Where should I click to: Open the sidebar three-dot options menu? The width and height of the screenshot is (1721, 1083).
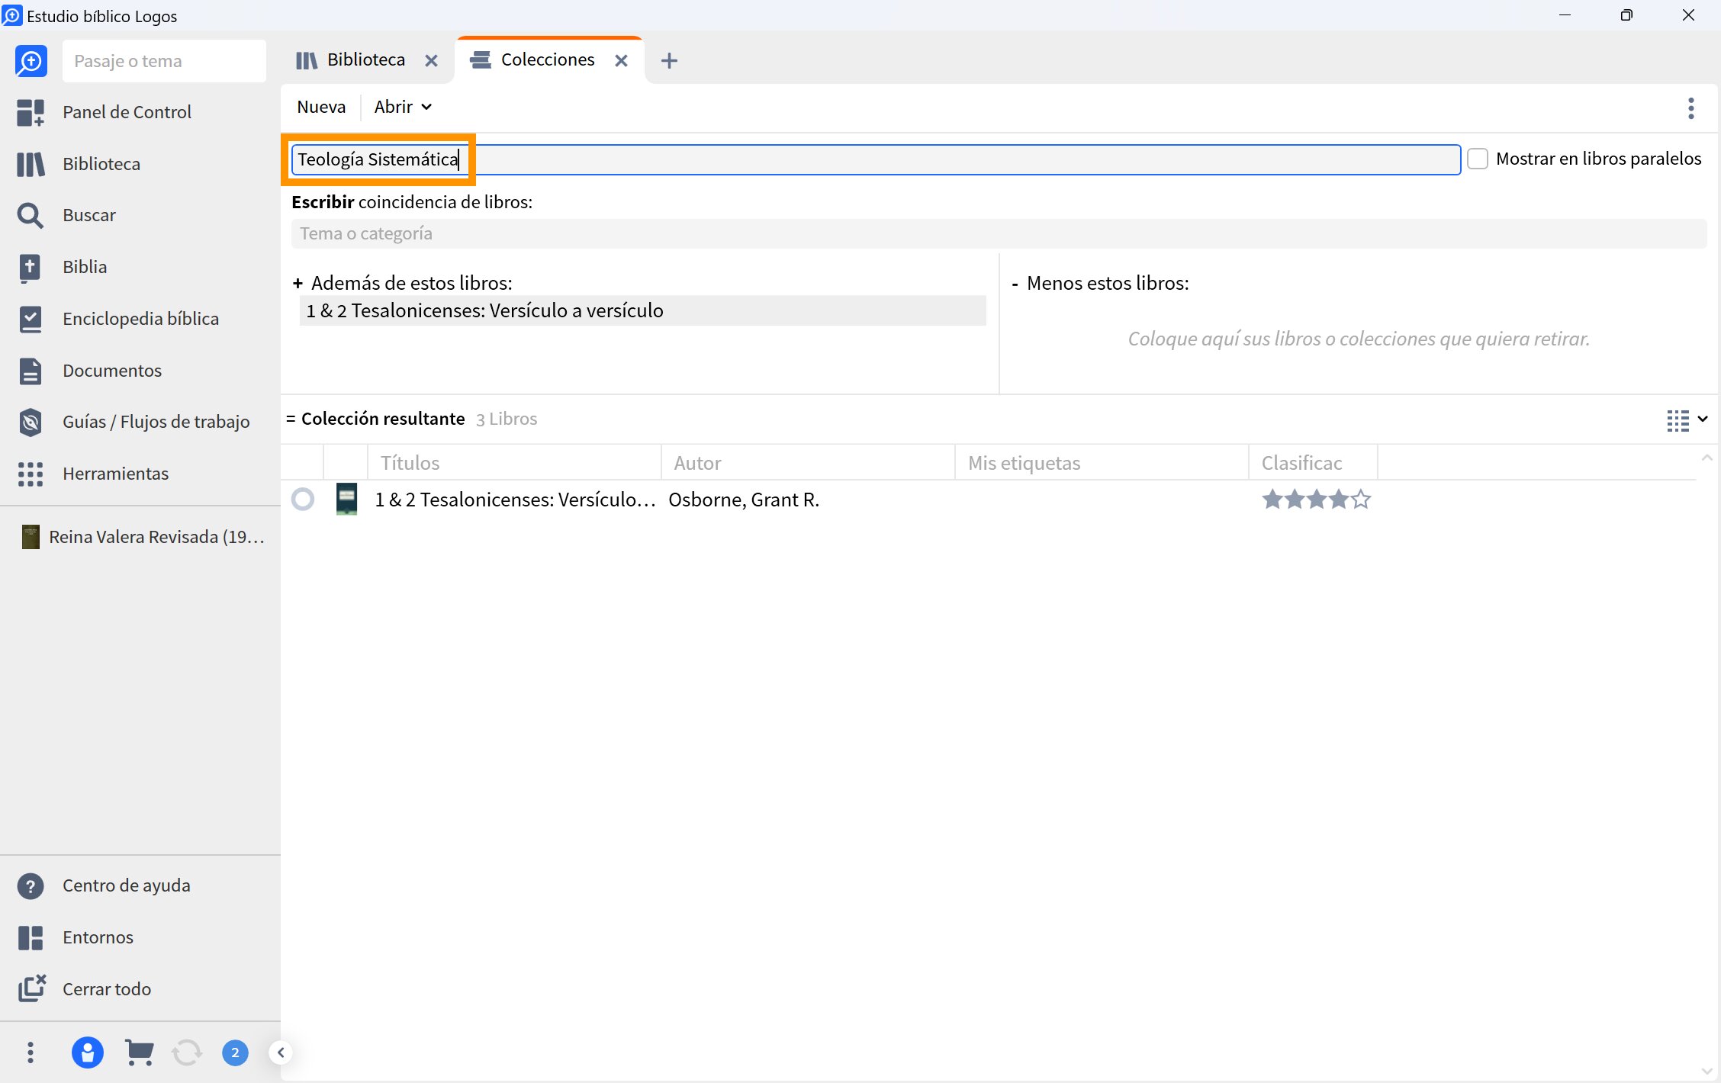31,1052
